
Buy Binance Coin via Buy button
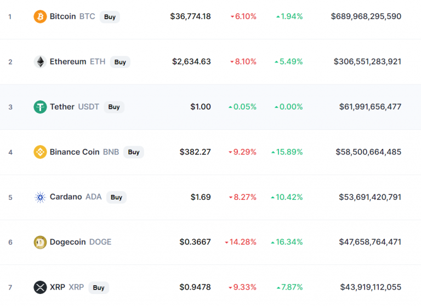click(134, 152)
